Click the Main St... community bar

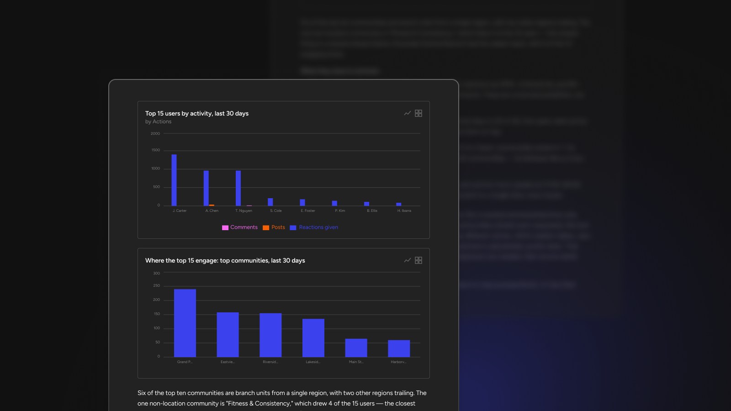(x=356, y=348)
